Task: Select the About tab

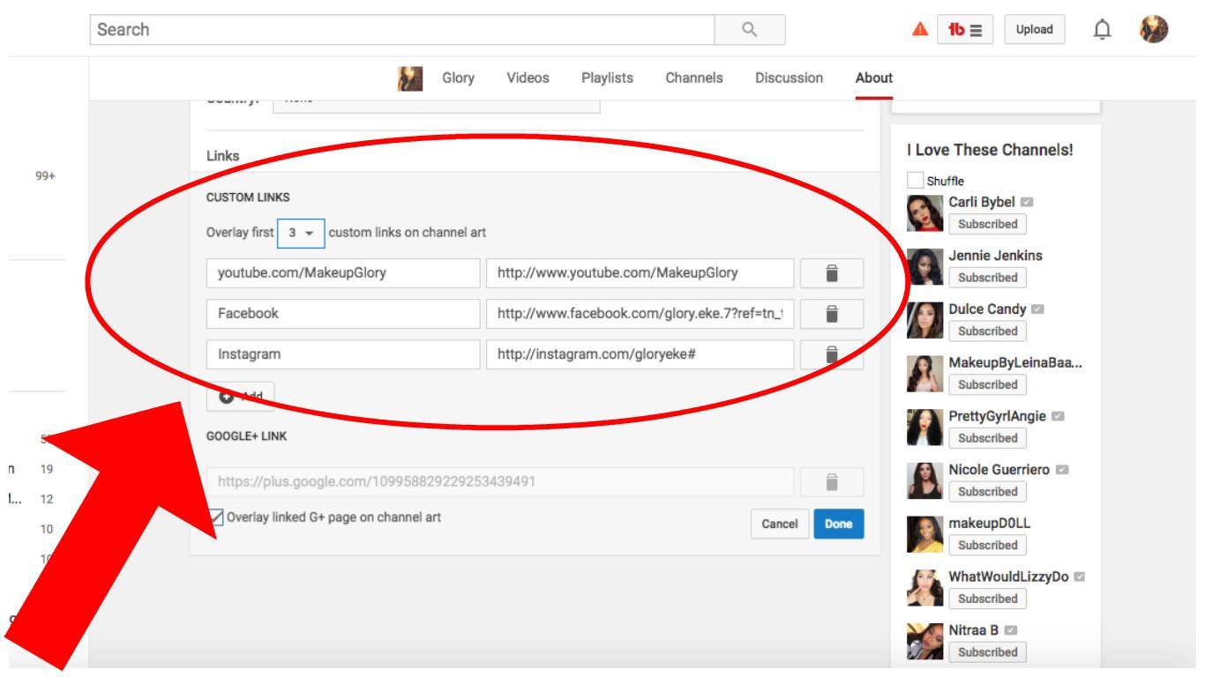Action: pyautogui.click(x=873, y=78)
